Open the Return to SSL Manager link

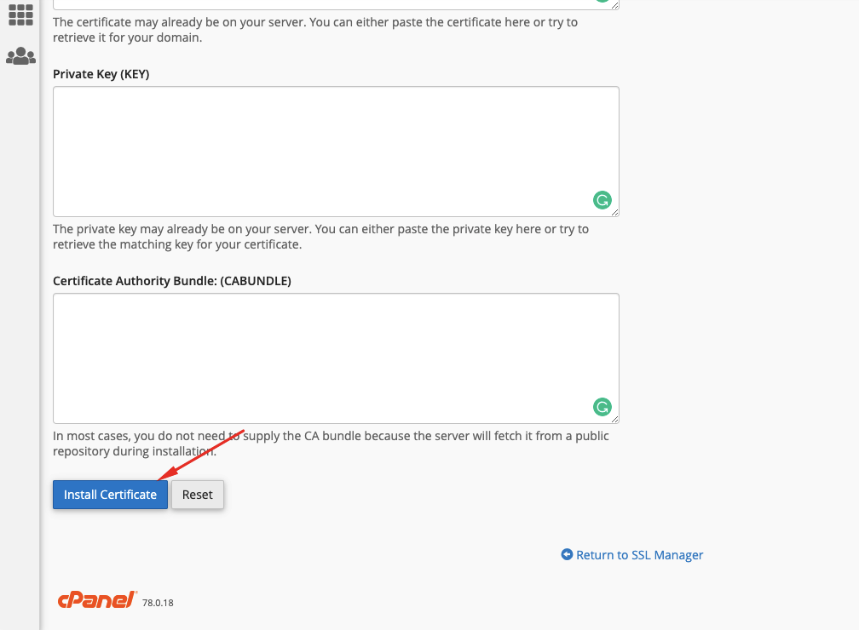pos(639,555)
